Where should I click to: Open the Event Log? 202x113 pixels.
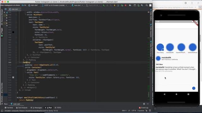click(144, 108)
